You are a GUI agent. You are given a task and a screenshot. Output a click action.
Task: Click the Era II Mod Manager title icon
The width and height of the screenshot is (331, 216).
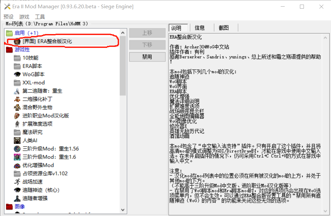coord(7,7)
